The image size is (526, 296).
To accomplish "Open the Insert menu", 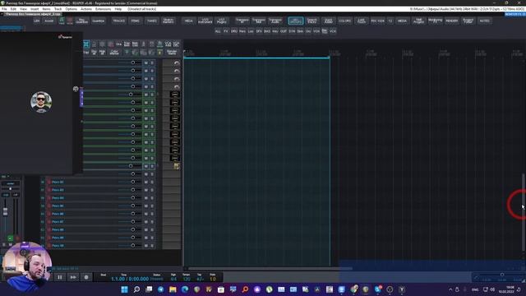I will tap(35, 9).
